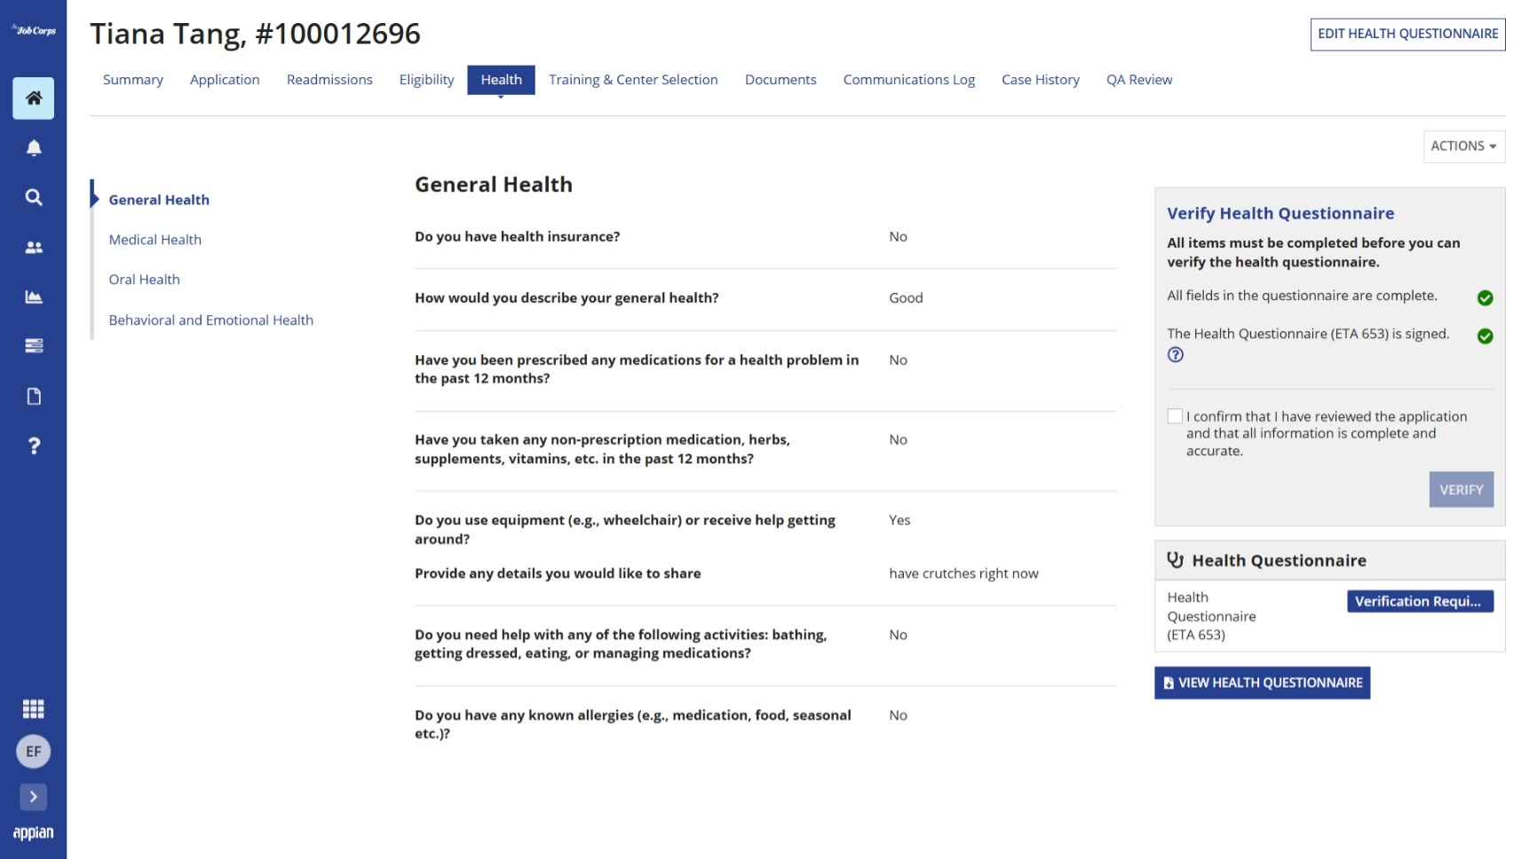This screenshot has height=859, width=1529.
Task: Expand the sidebar with arrow button
Action: coord(33,797)
